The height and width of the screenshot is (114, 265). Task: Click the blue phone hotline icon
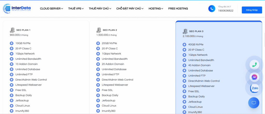point(212,9)
